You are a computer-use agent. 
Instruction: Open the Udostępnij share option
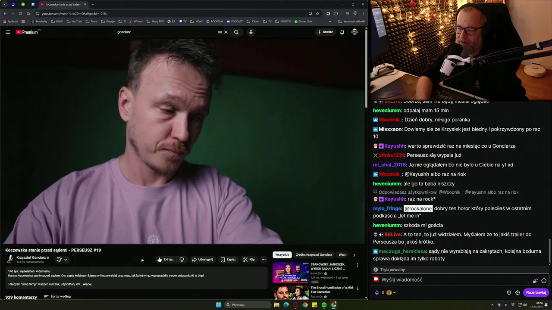[x=203, y=260]
